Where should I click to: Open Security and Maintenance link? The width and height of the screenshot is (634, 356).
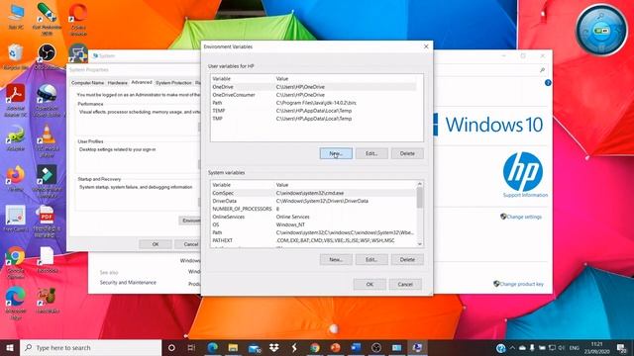128,283
